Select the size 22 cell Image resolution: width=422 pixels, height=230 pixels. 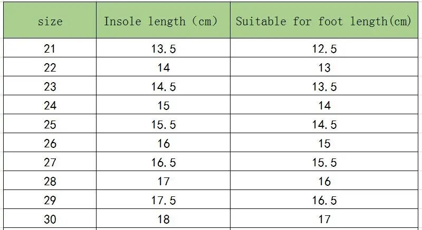click(x=50, y=68)
